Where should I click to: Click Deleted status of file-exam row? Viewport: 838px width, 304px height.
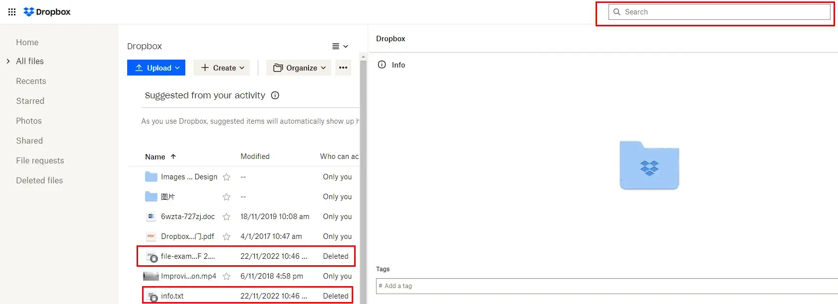tap(336, 256)
